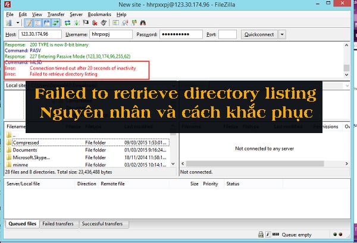
Task: Click the Port input field
Action: 227,34
